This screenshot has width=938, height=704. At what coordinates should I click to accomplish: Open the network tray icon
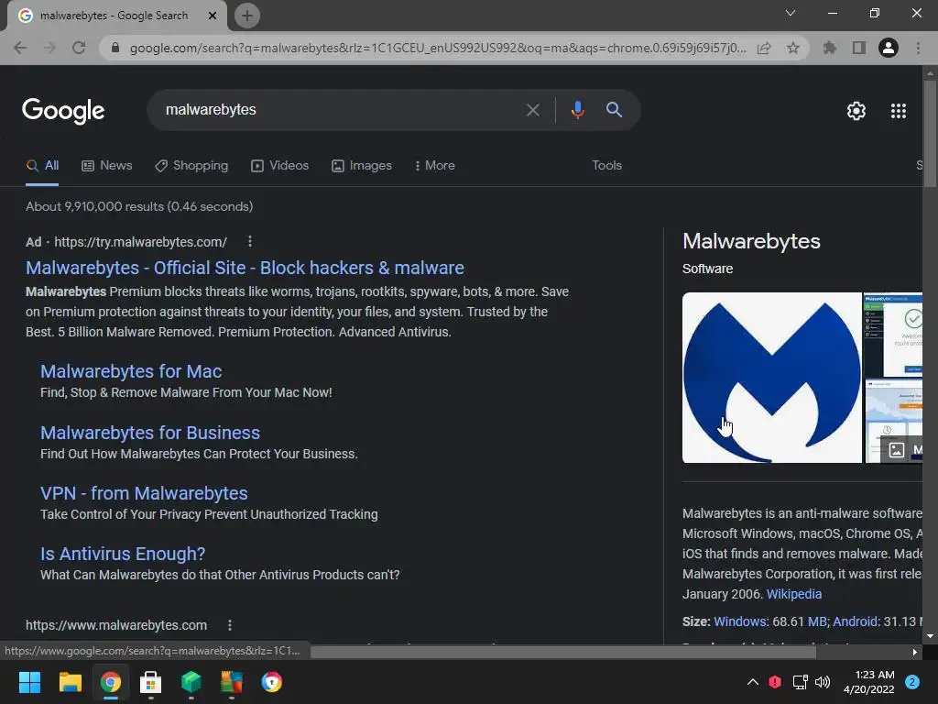click(x=800, y=682)
